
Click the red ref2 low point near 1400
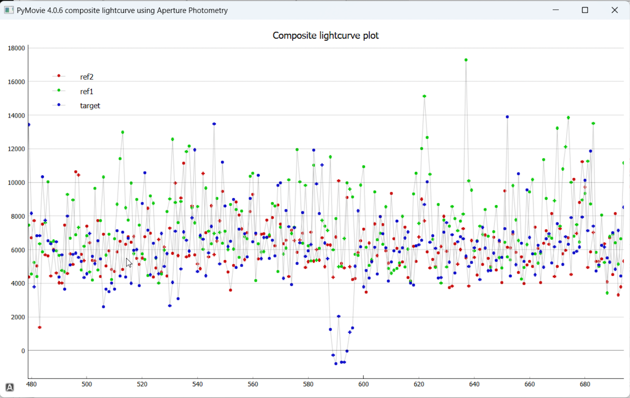pyautogui.click(x=40, y=327)
